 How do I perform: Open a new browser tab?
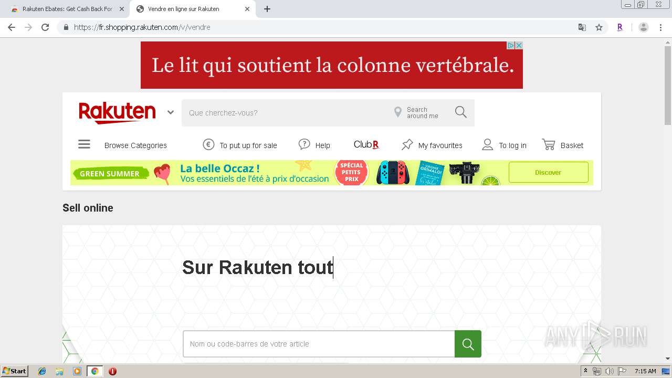click(267, 9)
